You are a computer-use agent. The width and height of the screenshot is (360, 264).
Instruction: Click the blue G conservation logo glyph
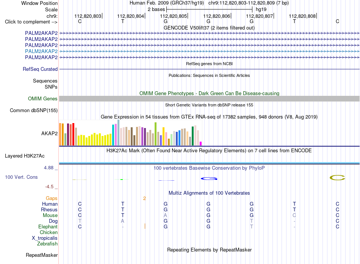[209, 179]
